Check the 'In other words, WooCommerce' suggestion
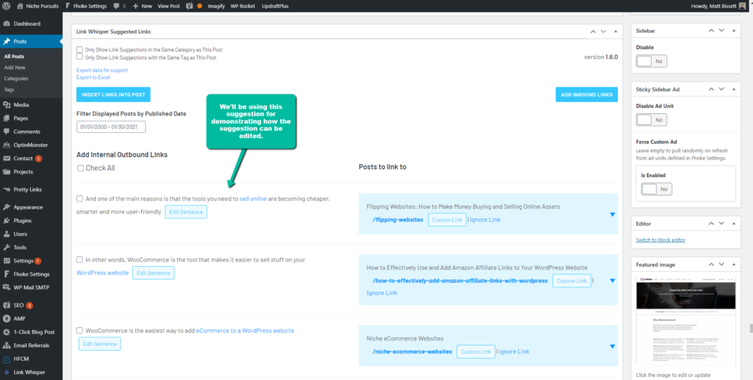The width and height of the screenshot is (753, 380). point(79,259)
